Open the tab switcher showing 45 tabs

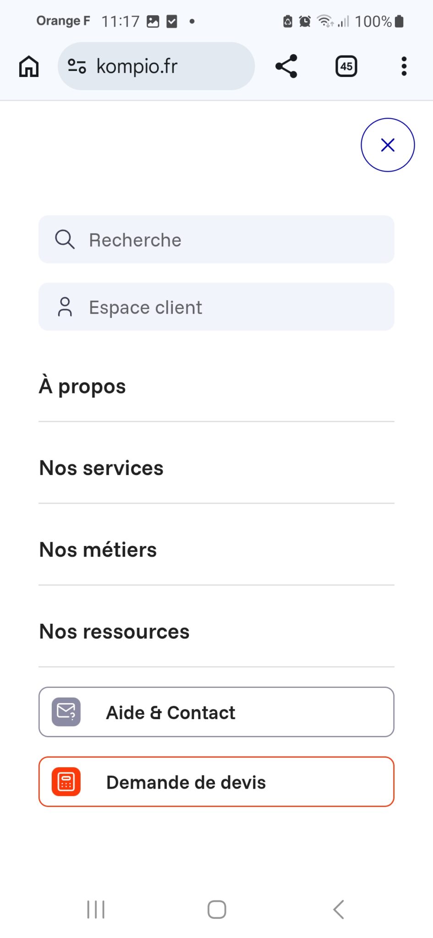click(346, 66)
